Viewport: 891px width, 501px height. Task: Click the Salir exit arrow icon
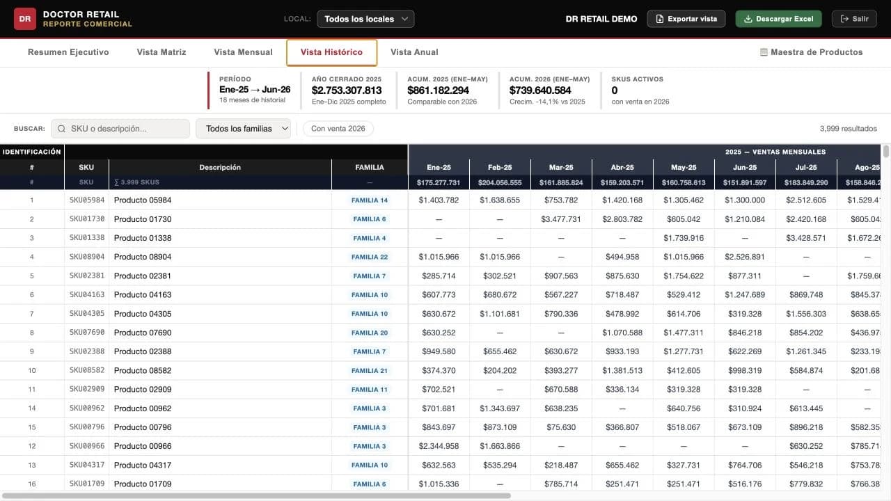click(844, 19)
